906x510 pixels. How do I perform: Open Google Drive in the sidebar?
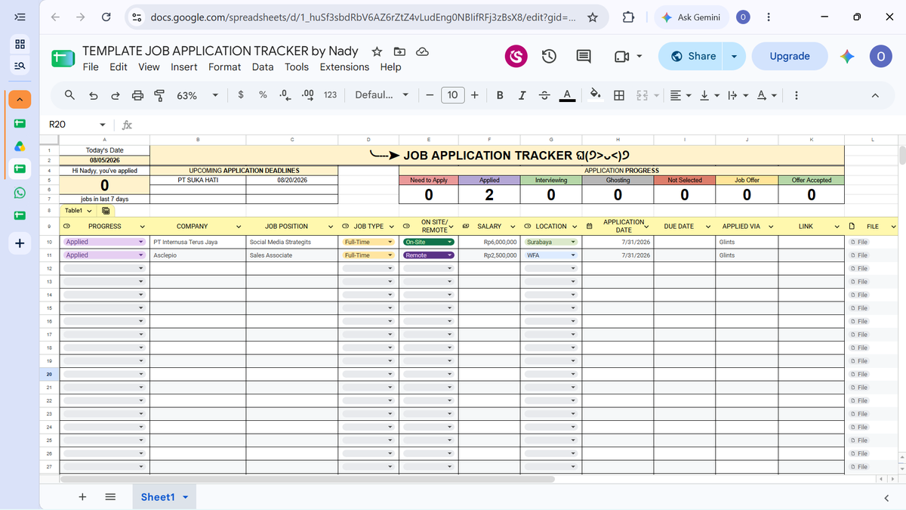click(20, 146)
